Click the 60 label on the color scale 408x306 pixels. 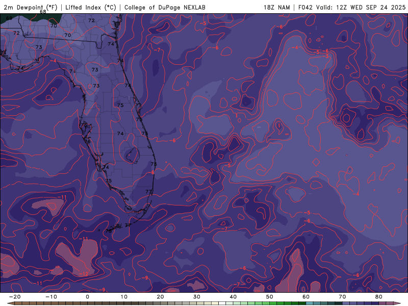click(x=306, y=297)
